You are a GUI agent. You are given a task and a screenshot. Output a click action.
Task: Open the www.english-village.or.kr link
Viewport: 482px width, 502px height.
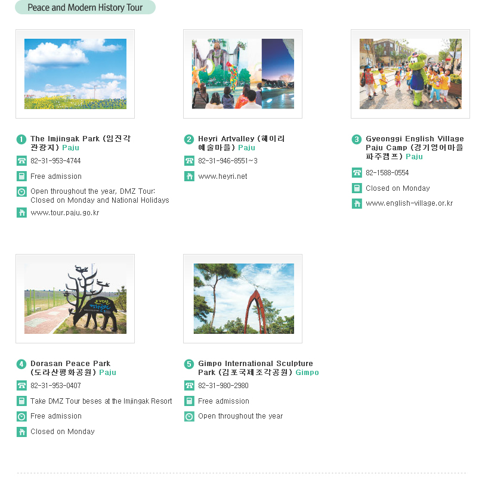pos(409,203)
